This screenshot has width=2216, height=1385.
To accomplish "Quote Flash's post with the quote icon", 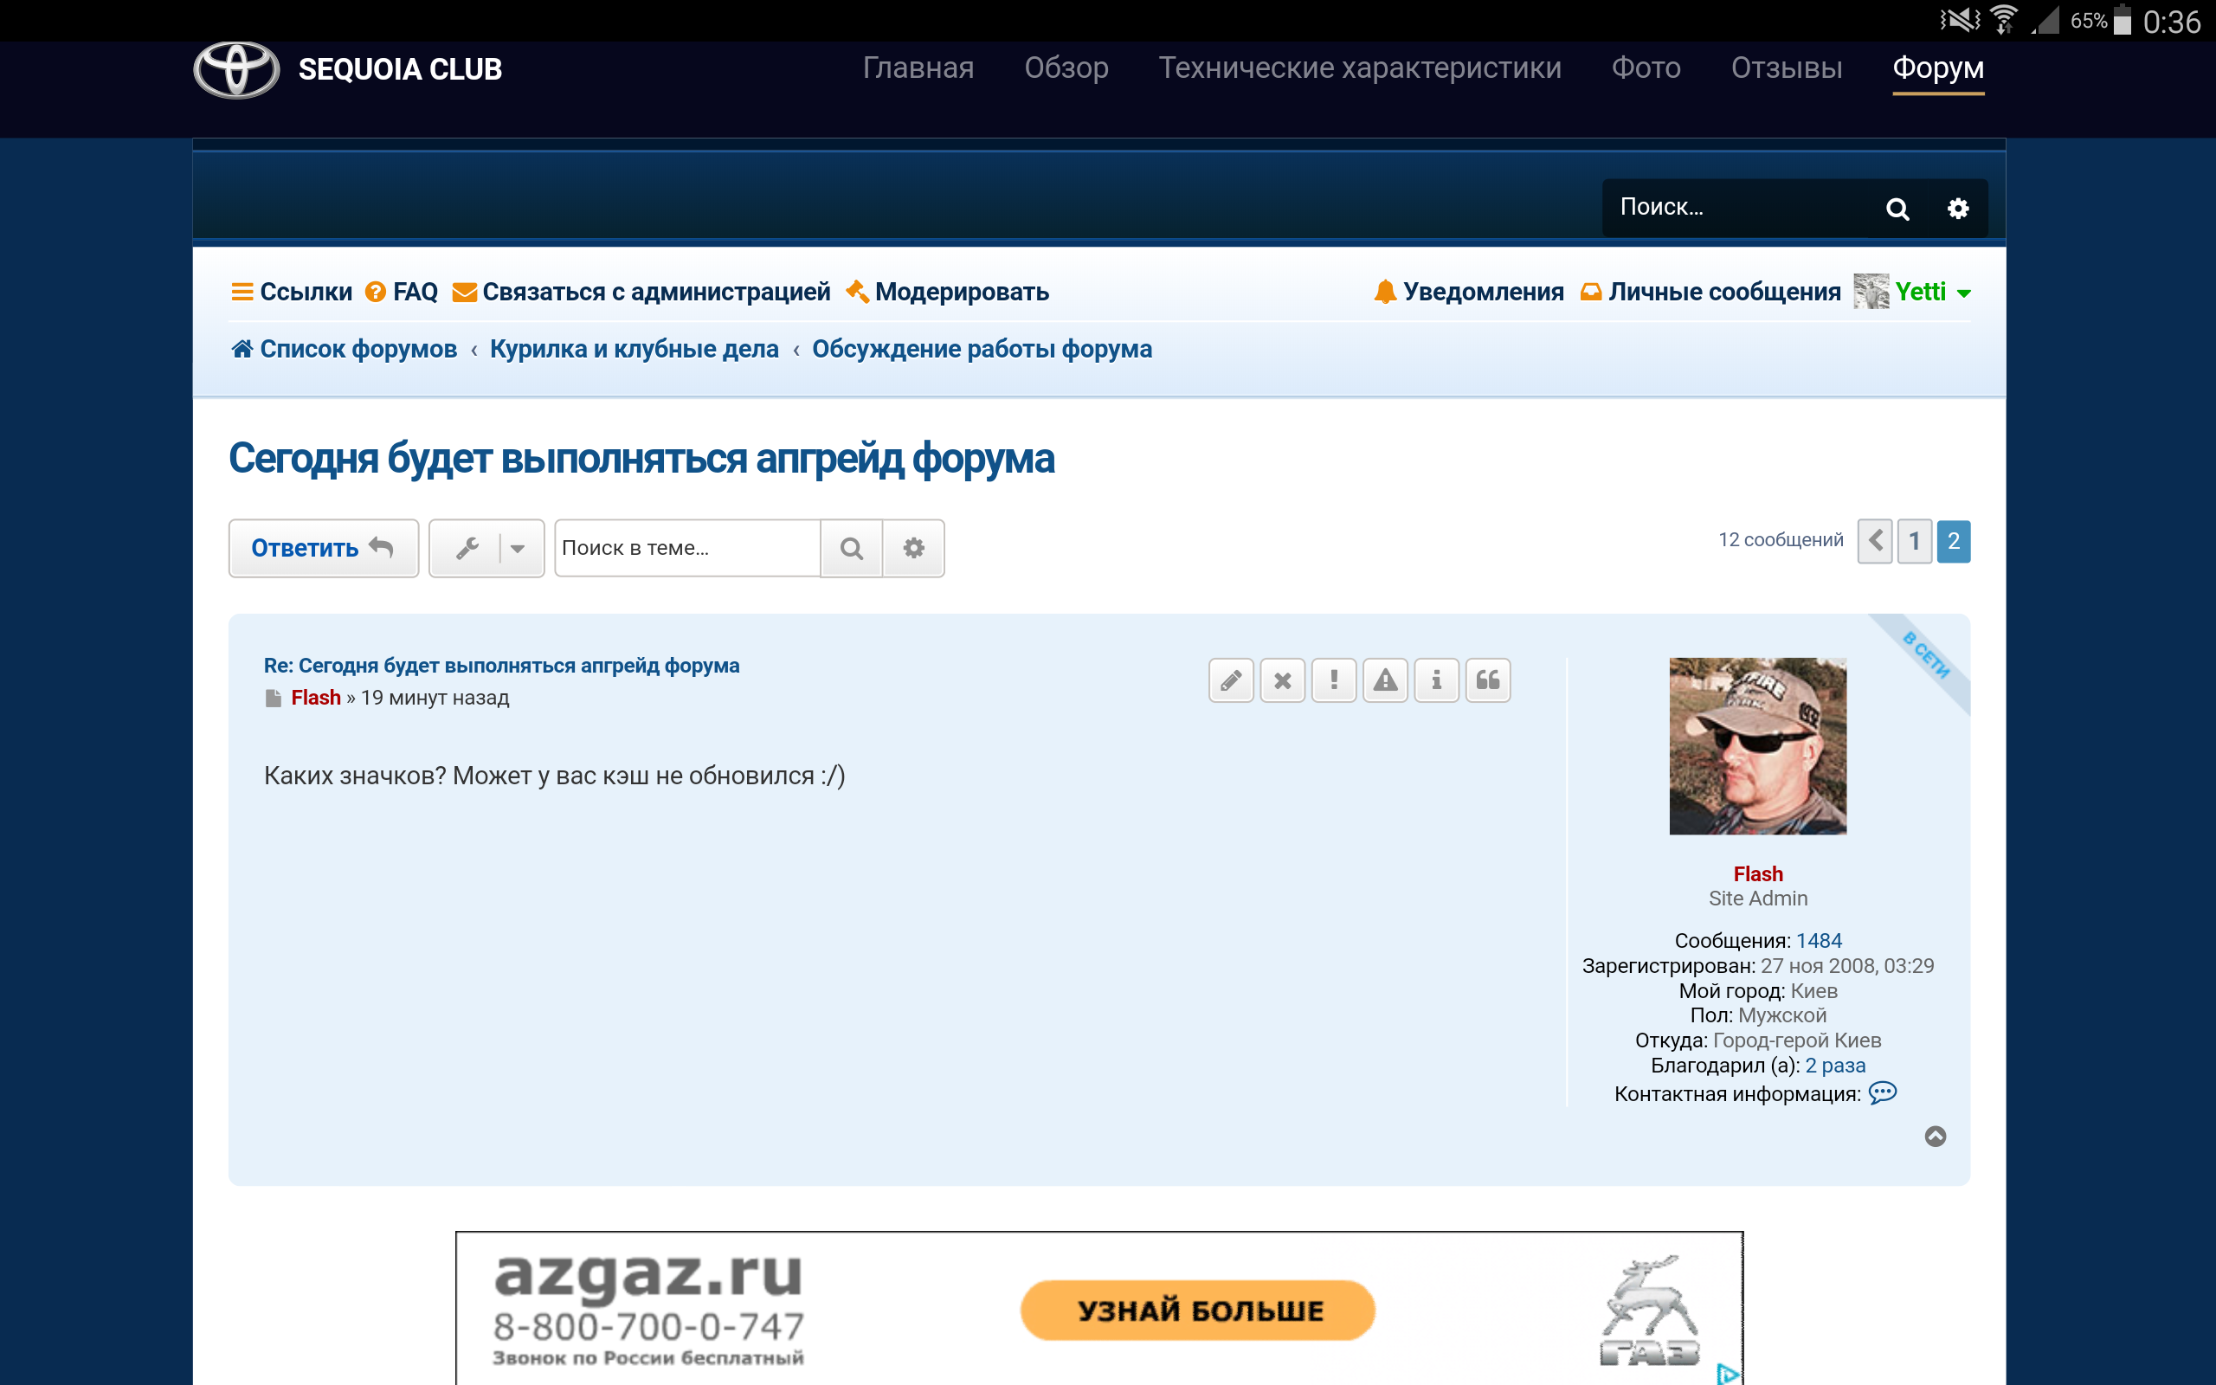I will click(1488, 680).
